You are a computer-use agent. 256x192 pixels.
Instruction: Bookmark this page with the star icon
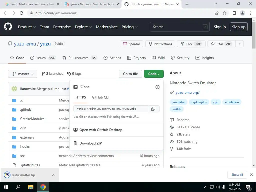pos(224,13)
